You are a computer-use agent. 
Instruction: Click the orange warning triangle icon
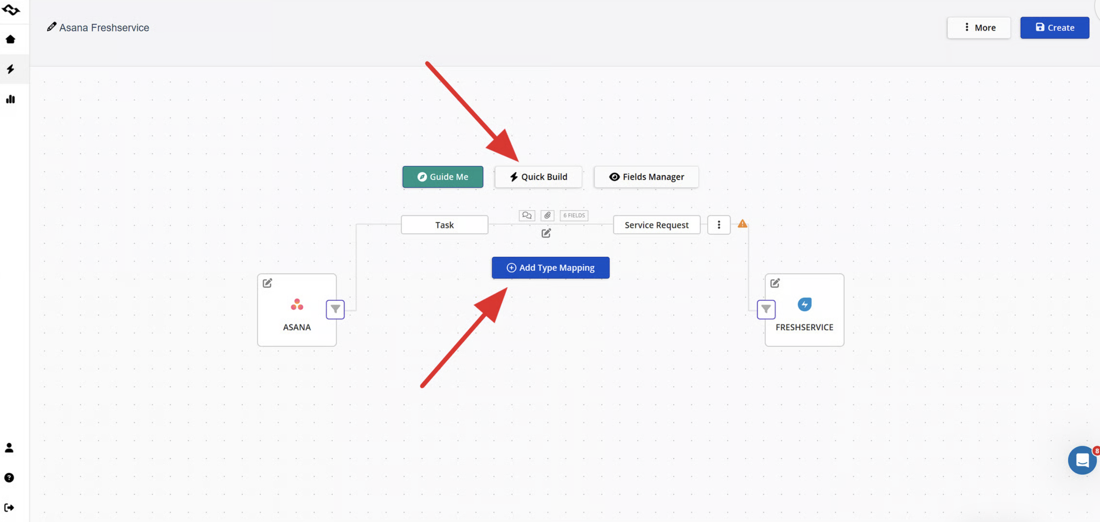(742, 224)
